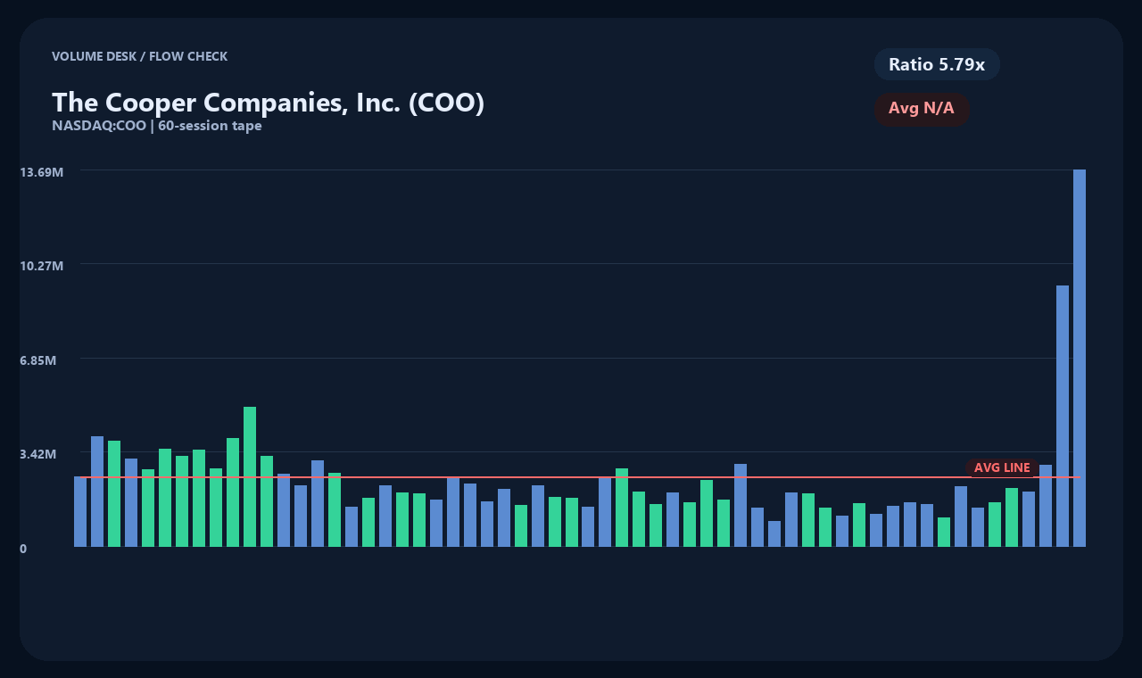Image resolution: width=1142 pixels, height=678 pixels.
Task: Select the second-tallest blue bar near 10M
Action: pyautogui.click(x=1063, y=416)
